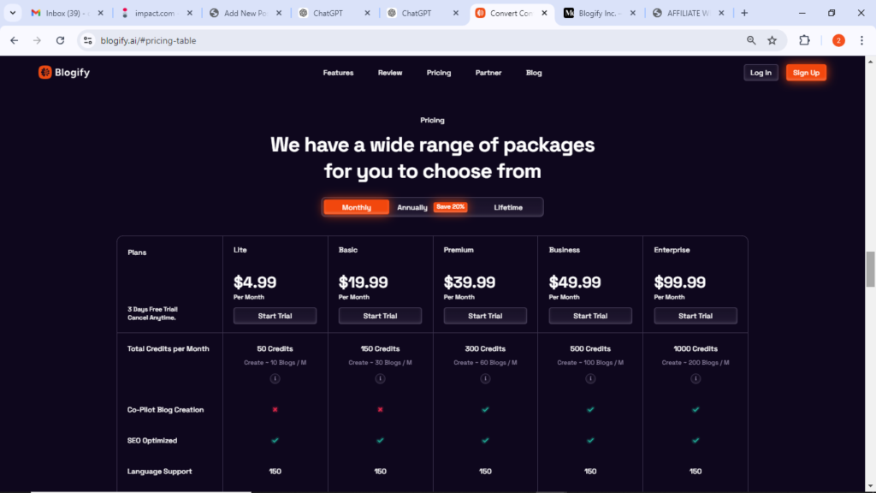876x493 pixels.
Task: Click the page vertical scrollbar thumb
Action: pyautogui.click(x=870, y=269)
